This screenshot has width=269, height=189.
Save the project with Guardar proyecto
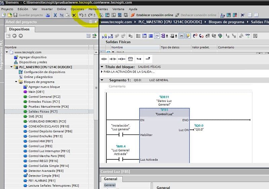tap(28, 15)
